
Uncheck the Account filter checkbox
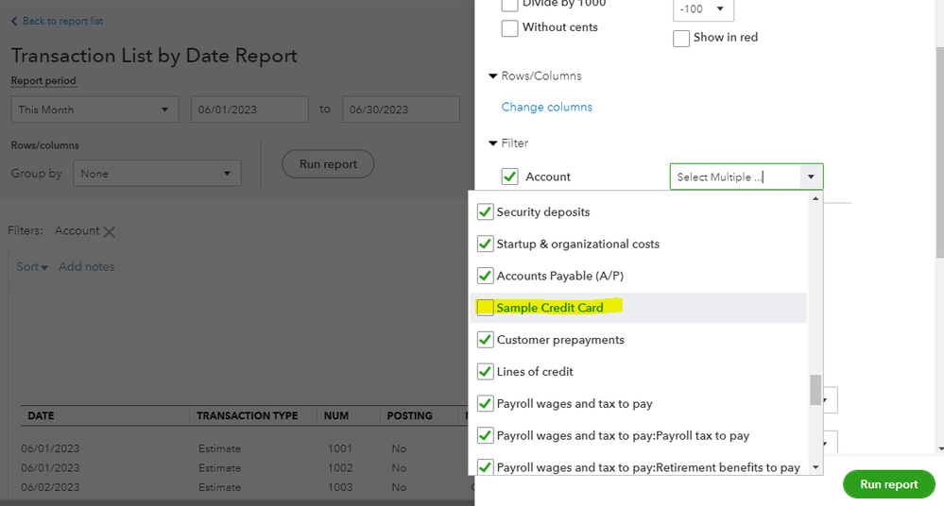pos(510,177)
